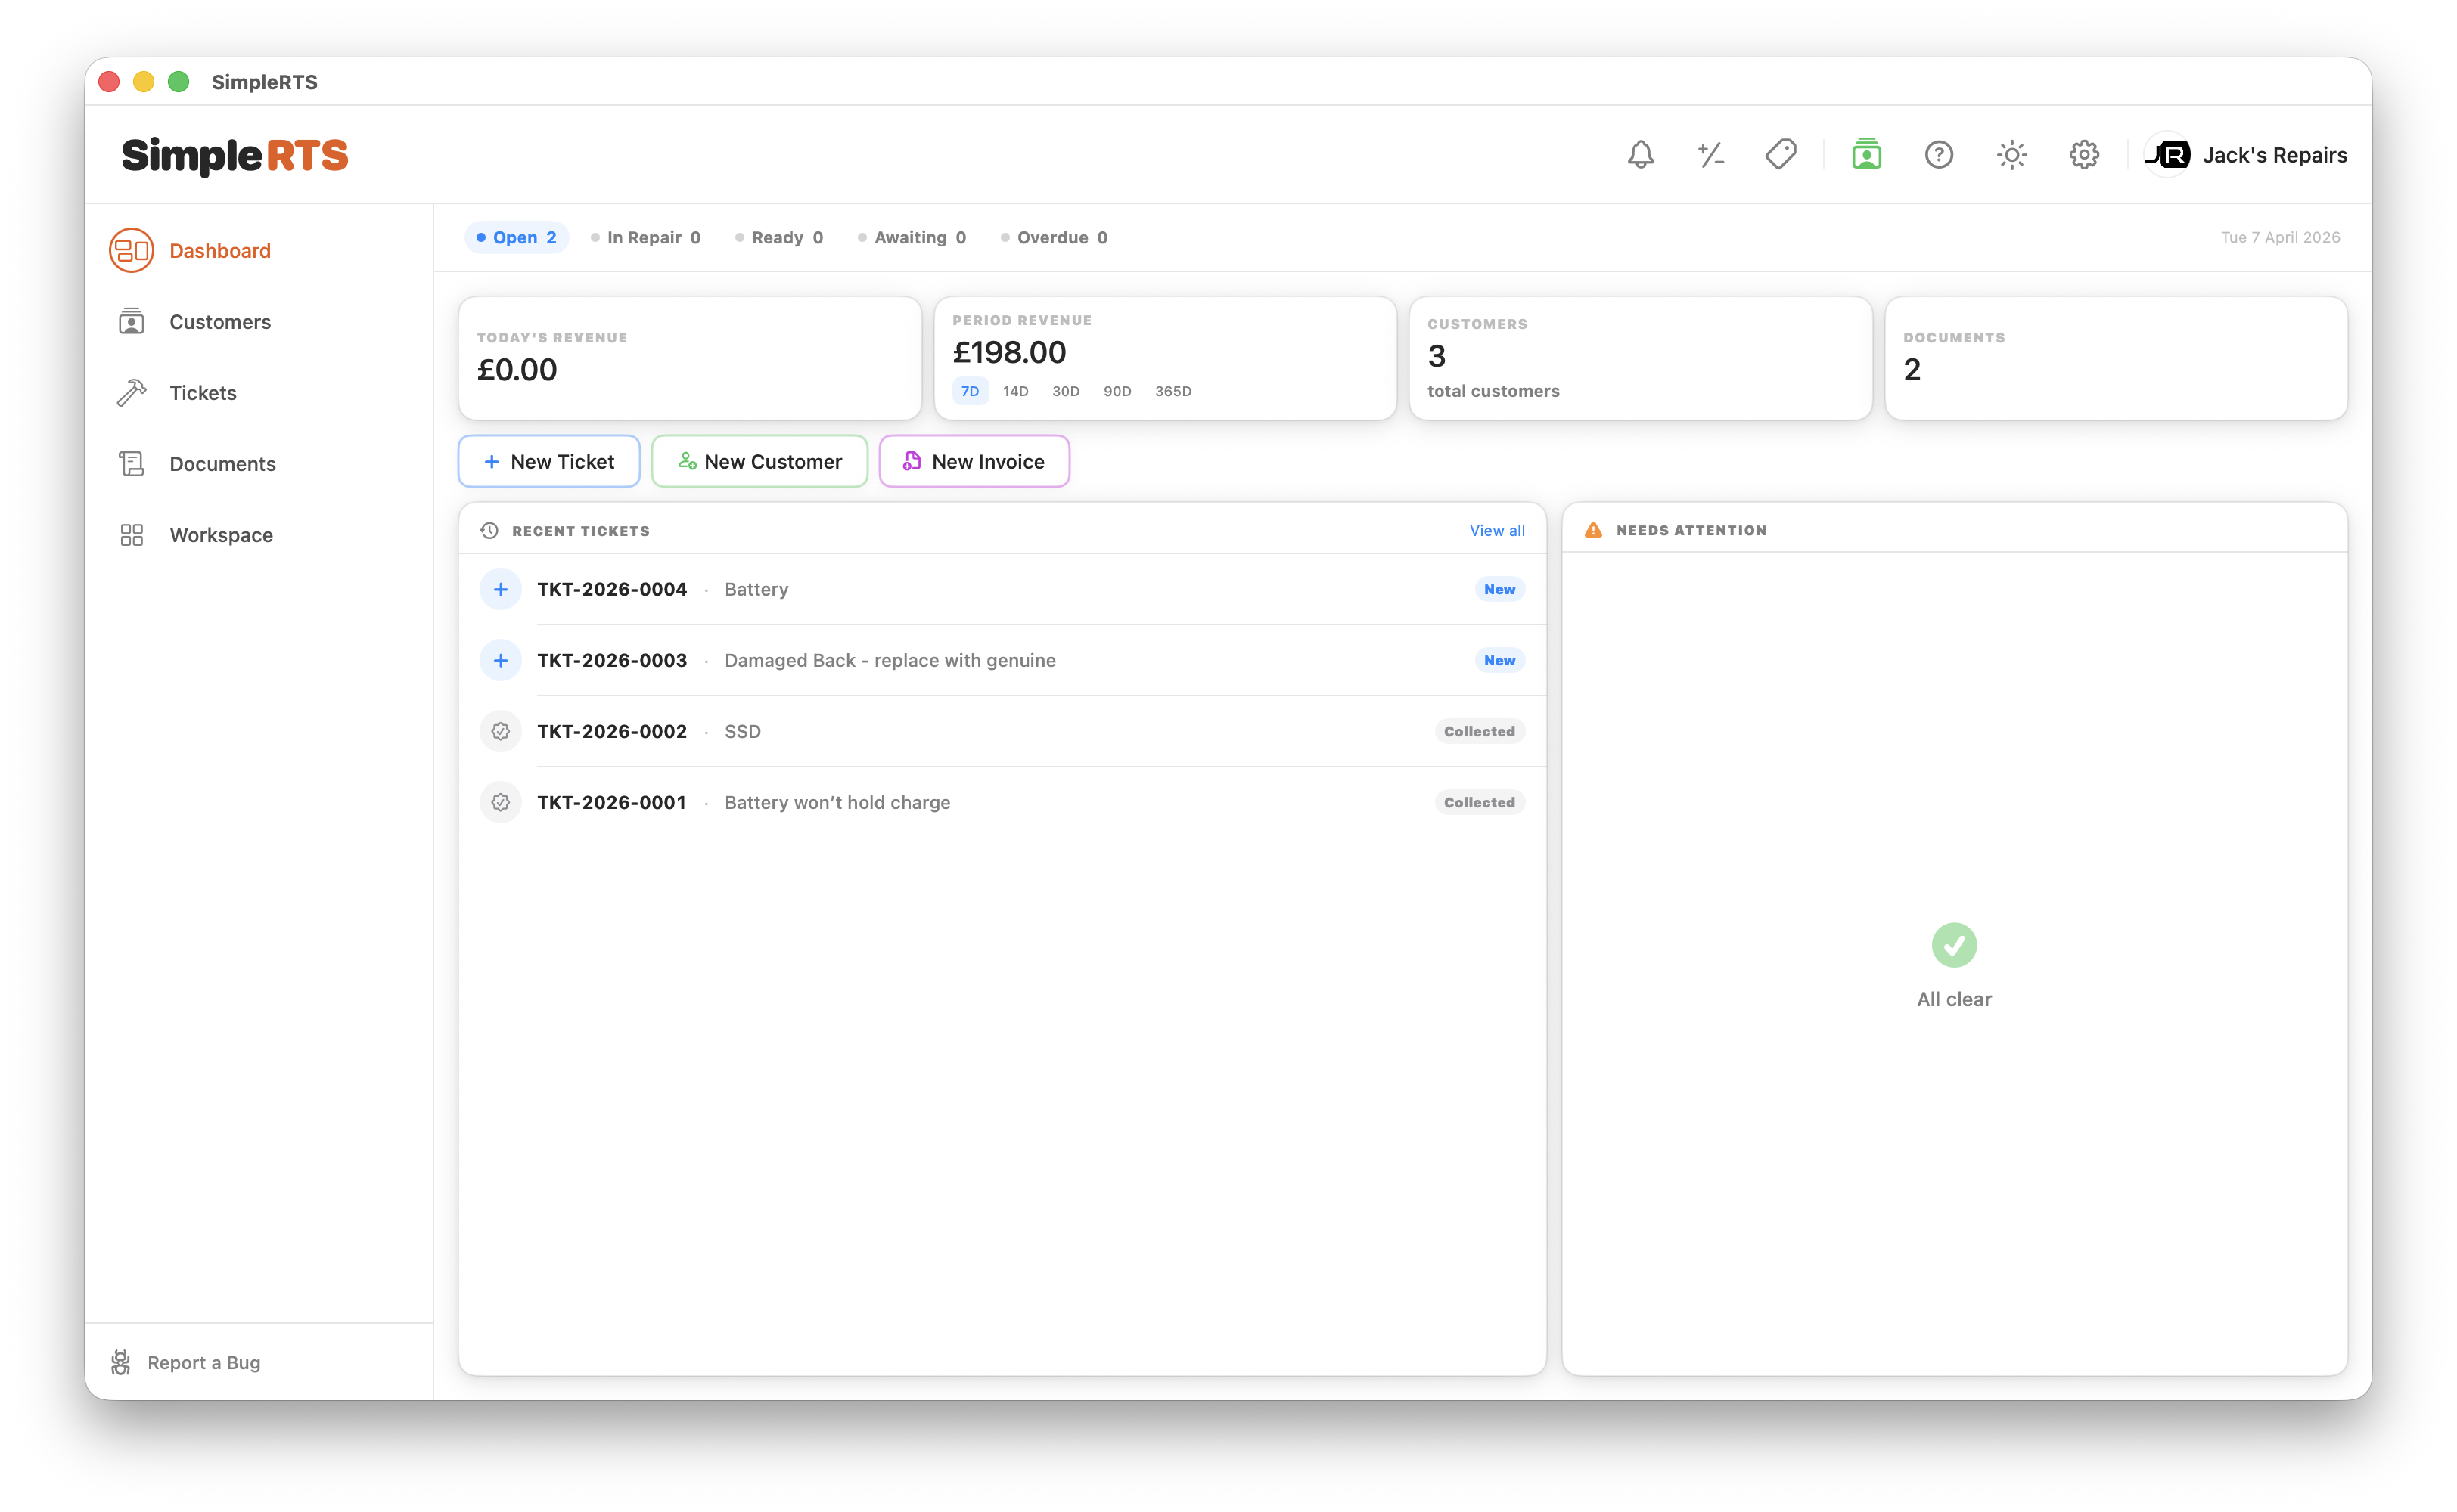Open the help question mark icon
Viewport: 2457px width, 1512px height.
pyautogui.click(x=1939, y=155)
